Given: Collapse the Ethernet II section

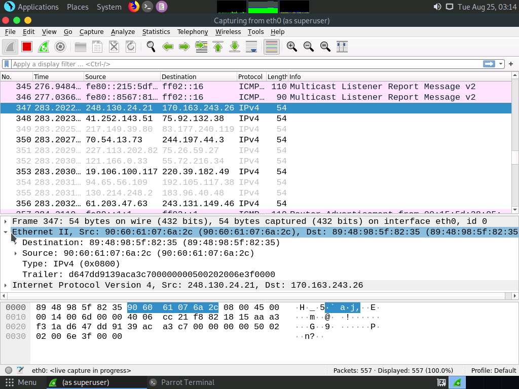Looking at the screenshot, I should point(6,232).
